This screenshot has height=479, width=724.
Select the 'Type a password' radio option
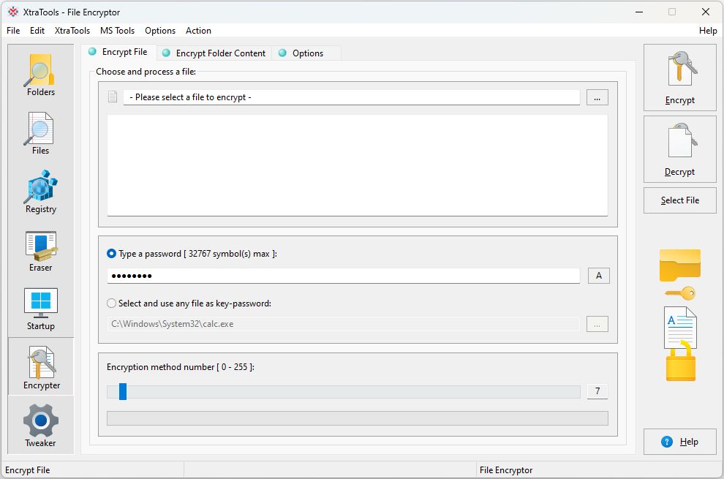[112, 254]
